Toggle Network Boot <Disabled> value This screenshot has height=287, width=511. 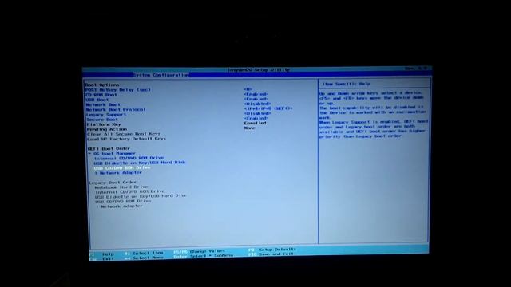point(257,104)
